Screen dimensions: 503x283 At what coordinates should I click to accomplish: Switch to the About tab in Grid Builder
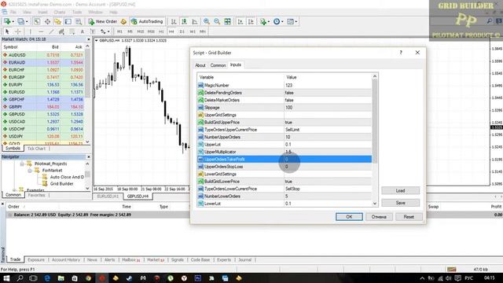tap(200, 65)
